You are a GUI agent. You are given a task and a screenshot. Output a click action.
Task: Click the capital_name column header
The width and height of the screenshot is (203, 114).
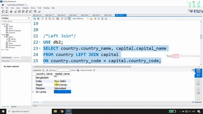click(62, 74)
